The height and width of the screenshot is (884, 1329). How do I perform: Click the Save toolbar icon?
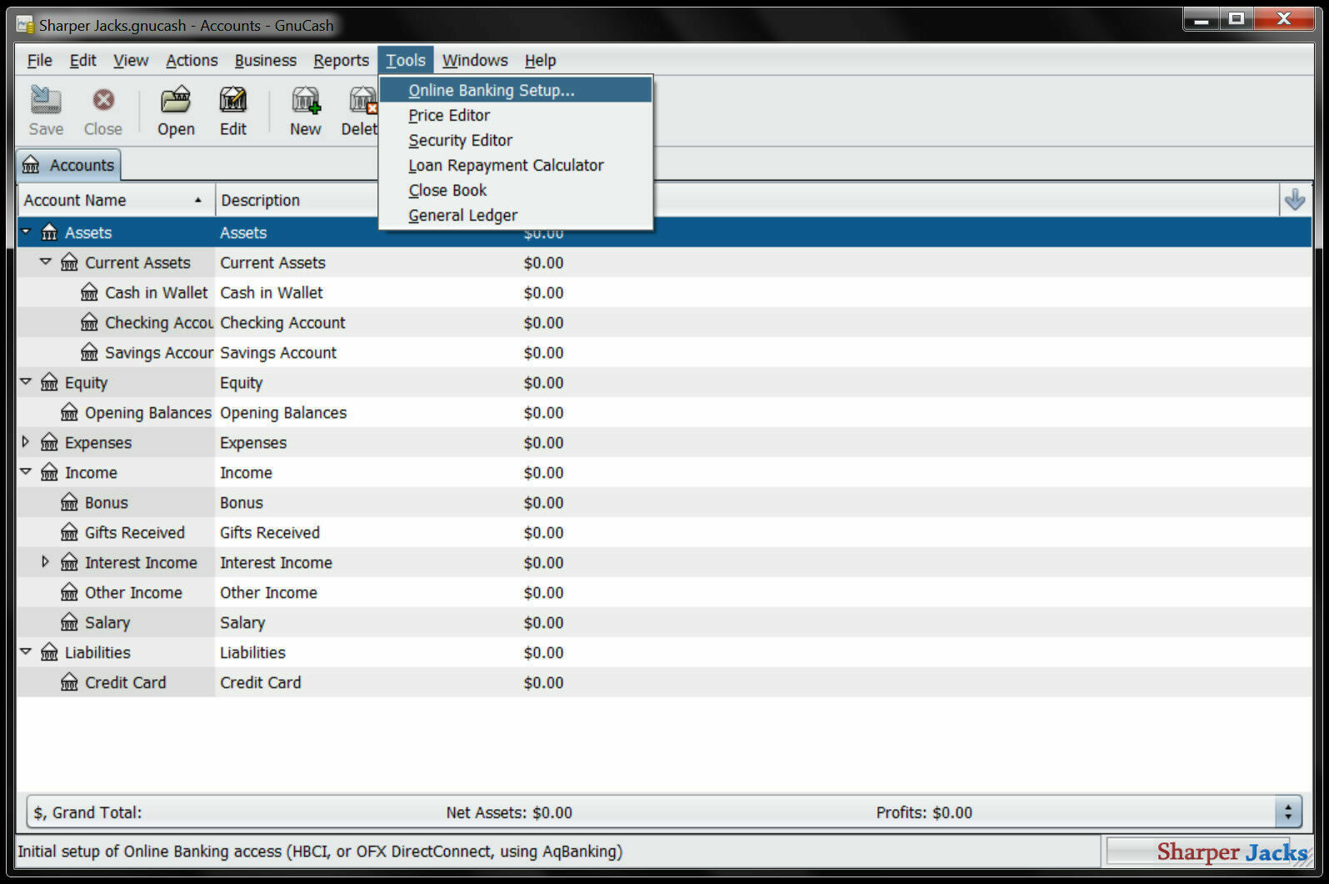click(46, 101)
